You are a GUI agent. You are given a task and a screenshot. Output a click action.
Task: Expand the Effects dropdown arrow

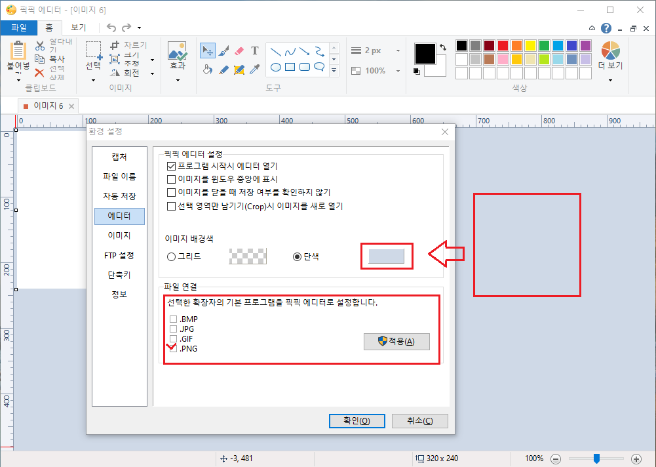[178, 80]
